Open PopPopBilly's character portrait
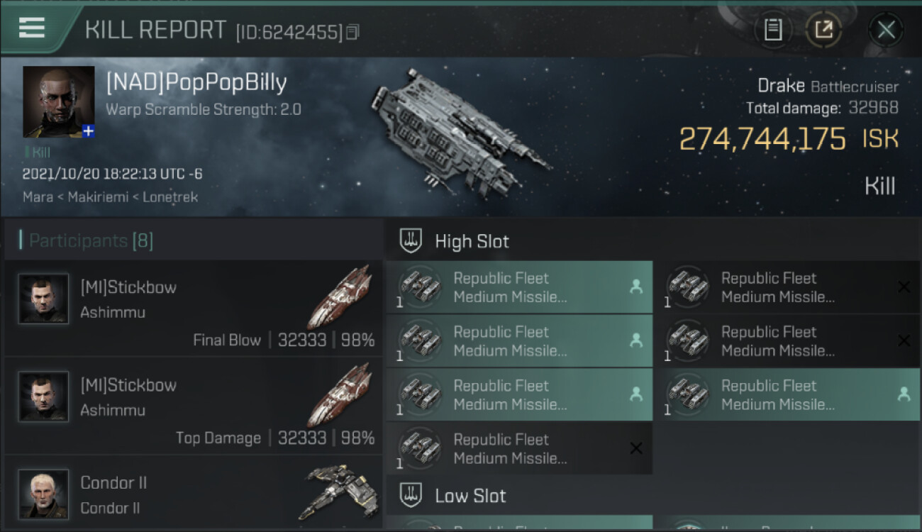This screenshot has height=532, width=922. (x=58, y=101)
